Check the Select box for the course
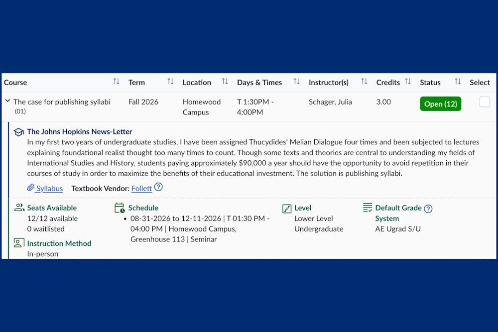The height and width of the screenshot is (332, 498). pos(484,102)
